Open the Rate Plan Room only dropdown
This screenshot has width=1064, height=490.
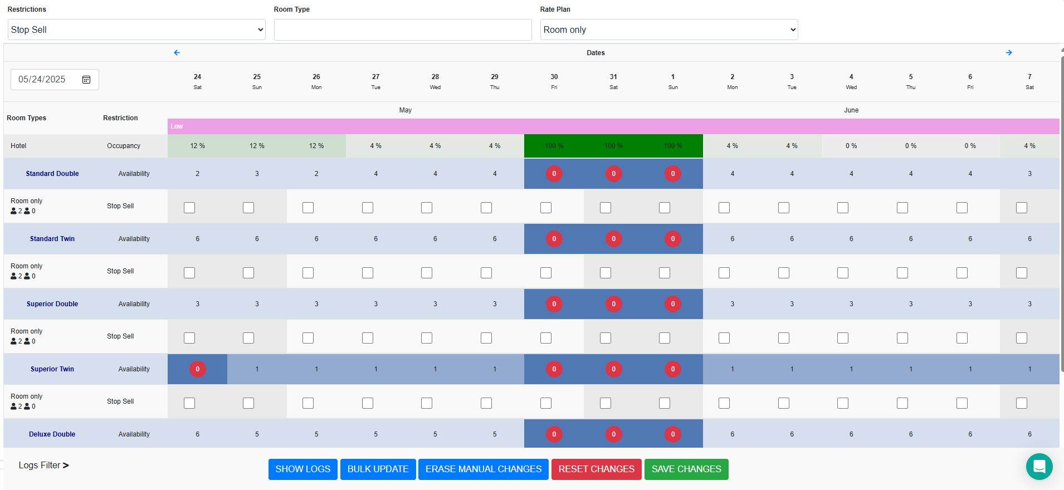point(668,30)
